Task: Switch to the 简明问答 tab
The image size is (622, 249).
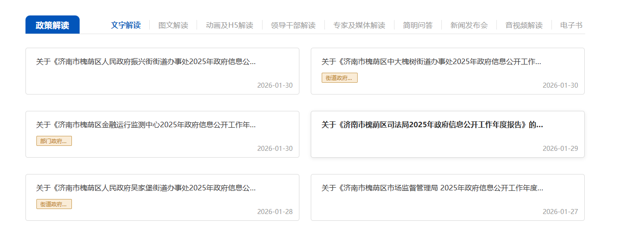Action: point(418,25)
